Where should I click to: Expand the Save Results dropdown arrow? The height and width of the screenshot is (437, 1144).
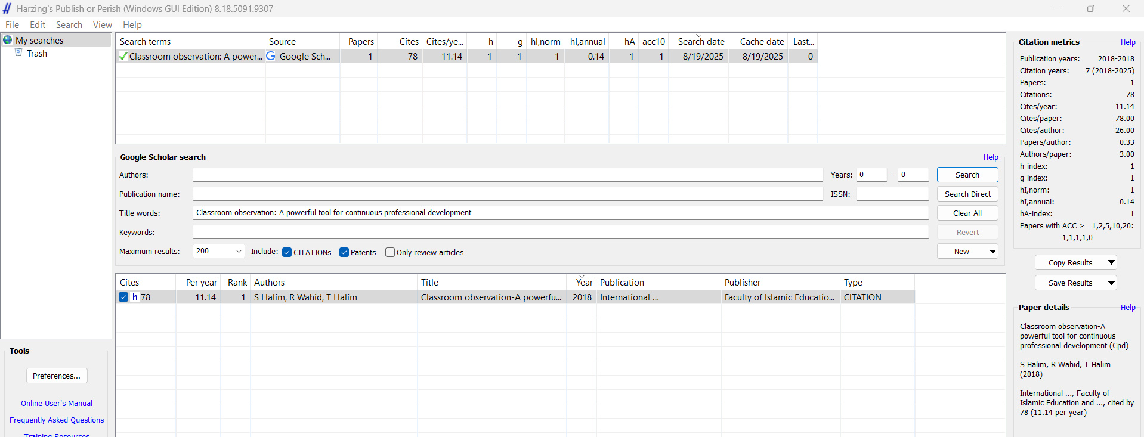tap(1111, 283)
